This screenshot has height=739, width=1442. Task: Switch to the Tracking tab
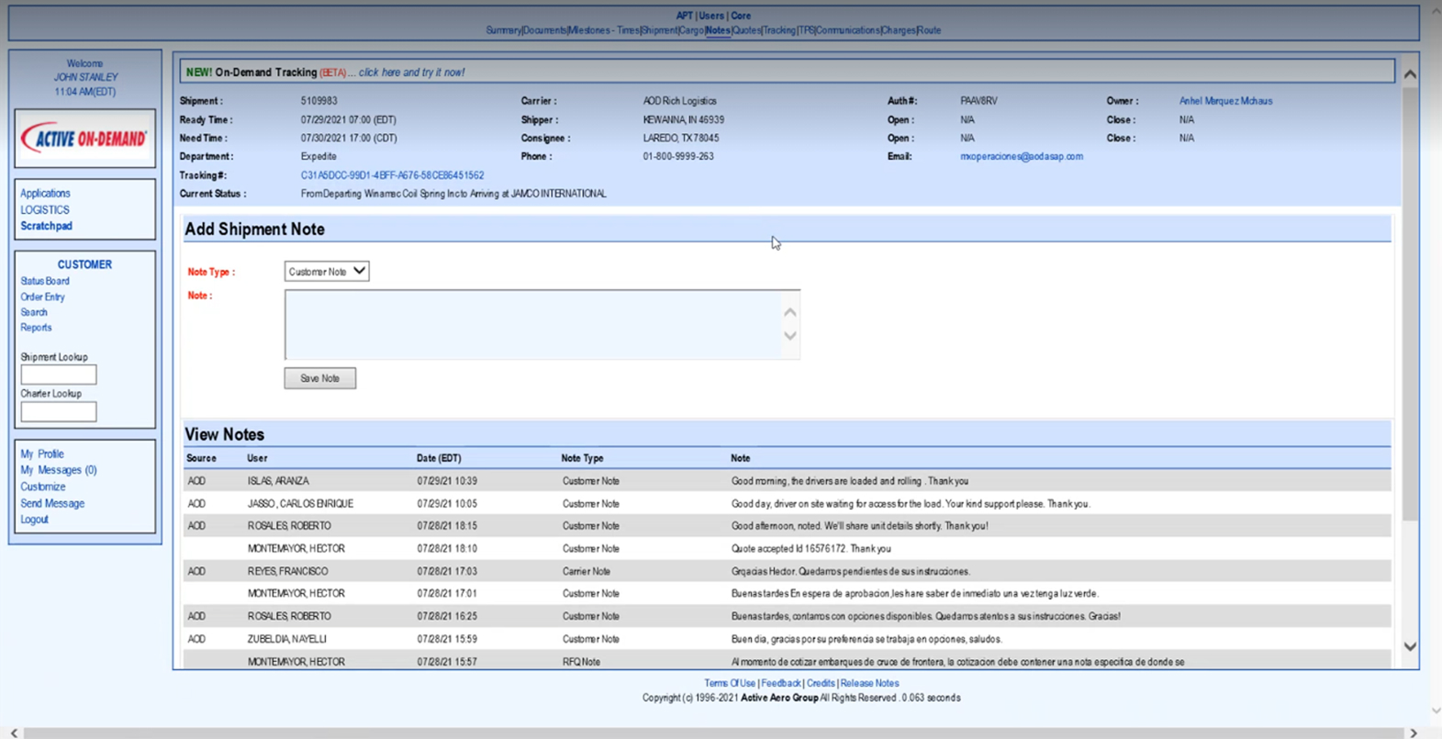pos(779,30)
